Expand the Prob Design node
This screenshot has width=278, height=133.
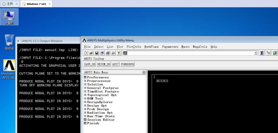(x=85, y=109)
